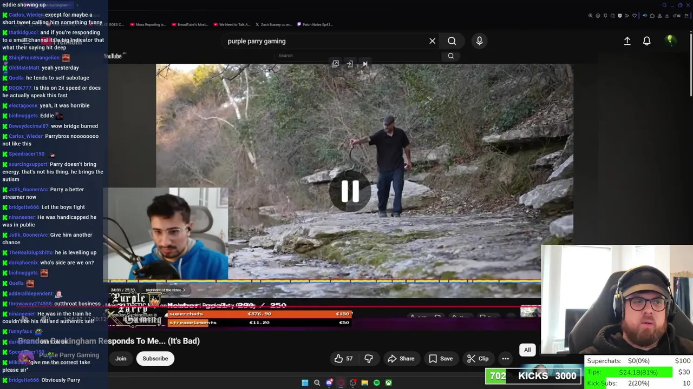Click the small secondary search magnifier
Image resolution: width=693 pixels, height=389 pixels.
tap(450, 56)
